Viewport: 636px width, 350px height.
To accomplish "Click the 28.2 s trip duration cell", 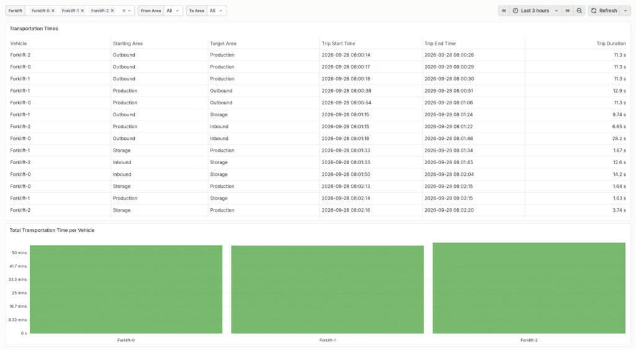I will point(619,139).
